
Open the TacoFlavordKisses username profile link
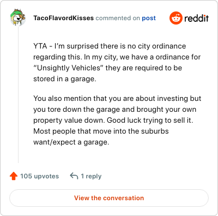click(x=63, y=18)
